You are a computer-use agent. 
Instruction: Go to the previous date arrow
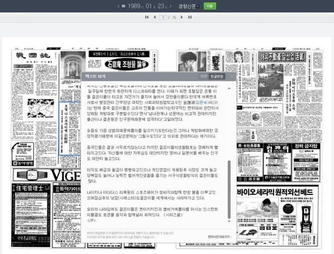click(117, 6)
